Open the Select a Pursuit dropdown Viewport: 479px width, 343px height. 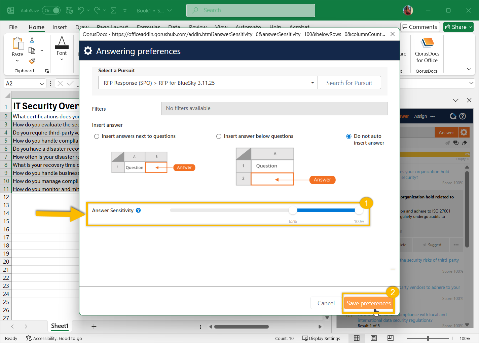click(312, 83)
